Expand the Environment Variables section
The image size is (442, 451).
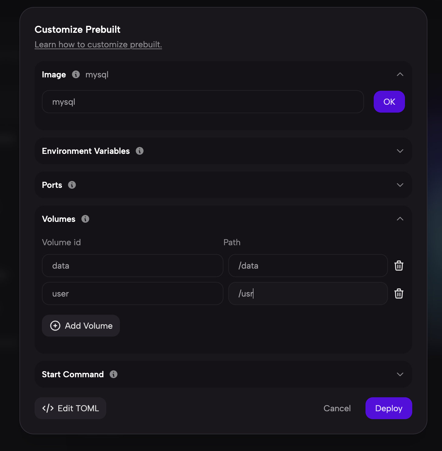(x=400, y=151)
